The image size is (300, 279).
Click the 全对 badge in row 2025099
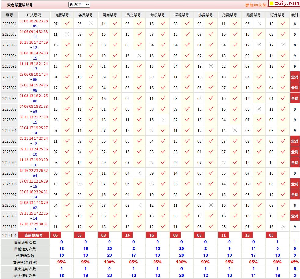[x=295, y=216]
